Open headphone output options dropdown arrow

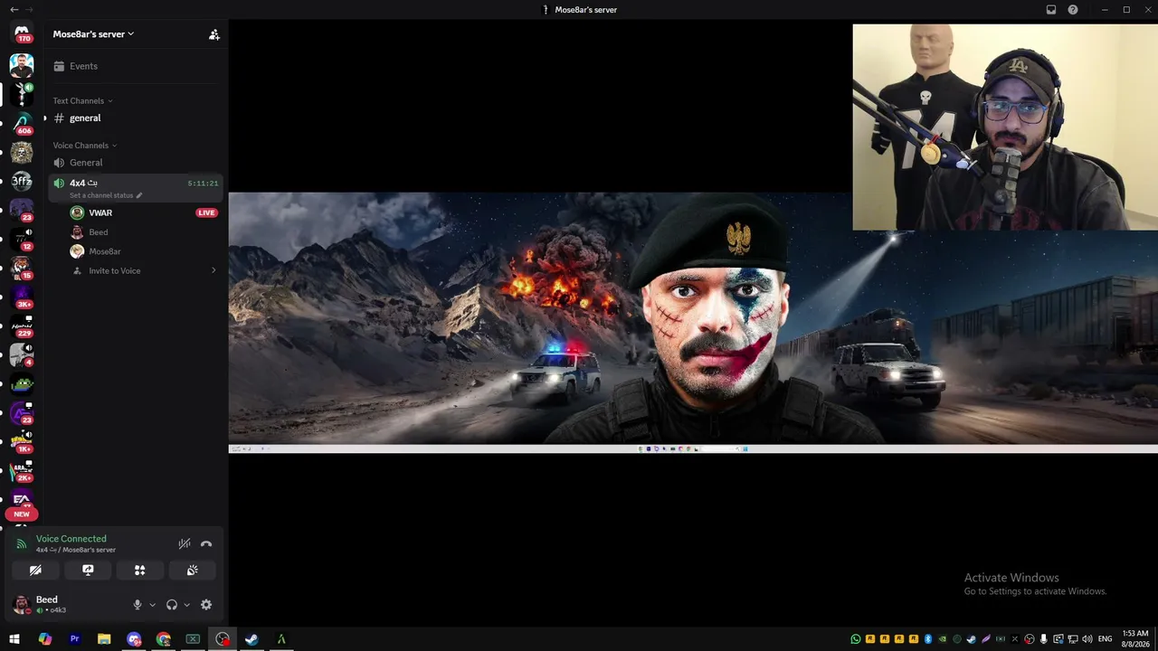pos(187,605)
